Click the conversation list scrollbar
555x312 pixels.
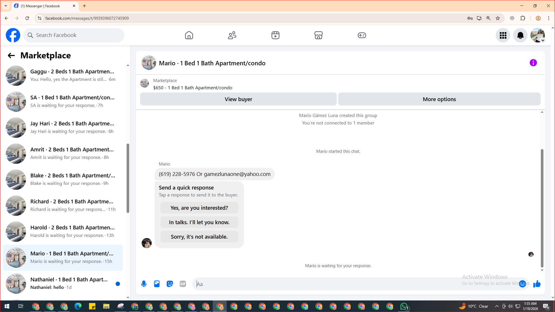coord(128,178)
